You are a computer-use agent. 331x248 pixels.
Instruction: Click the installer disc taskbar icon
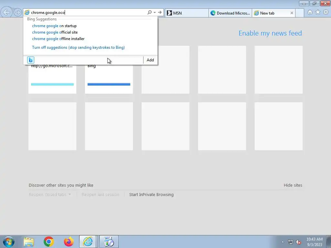pyautogui.click(x=109, y=242)
